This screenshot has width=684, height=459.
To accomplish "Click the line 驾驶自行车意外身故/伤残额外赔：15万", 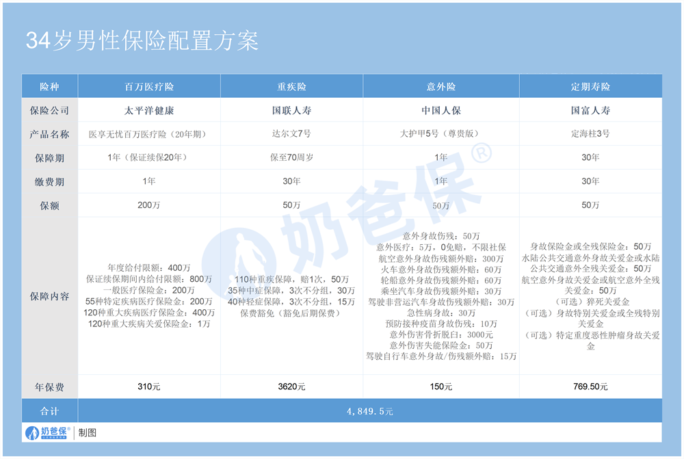I will [441, 356].
